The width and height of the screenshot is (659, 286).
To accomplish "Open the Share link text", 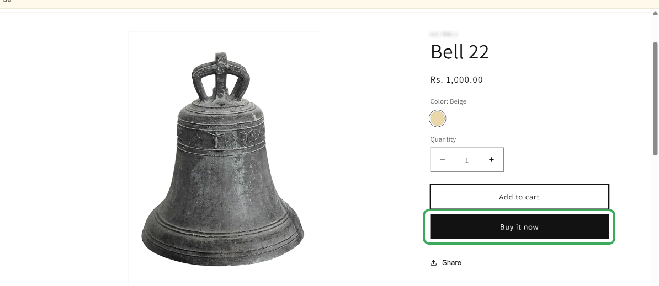I will point(451,263).
